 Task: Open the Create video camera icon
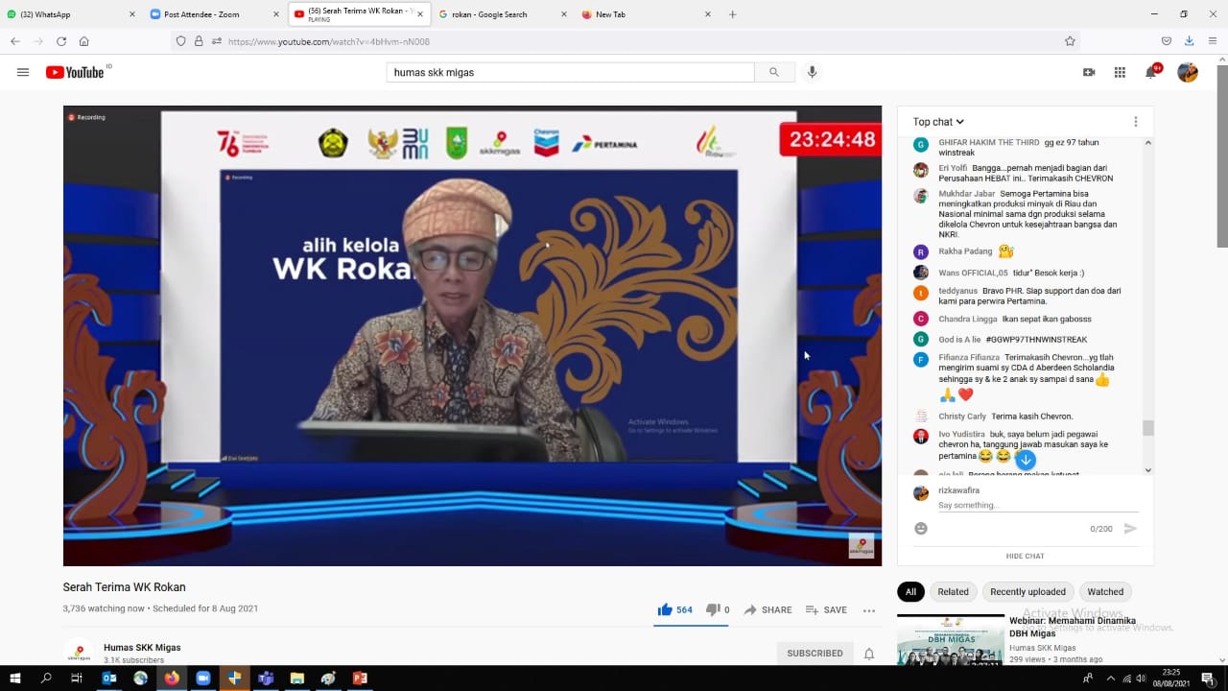1089,72
